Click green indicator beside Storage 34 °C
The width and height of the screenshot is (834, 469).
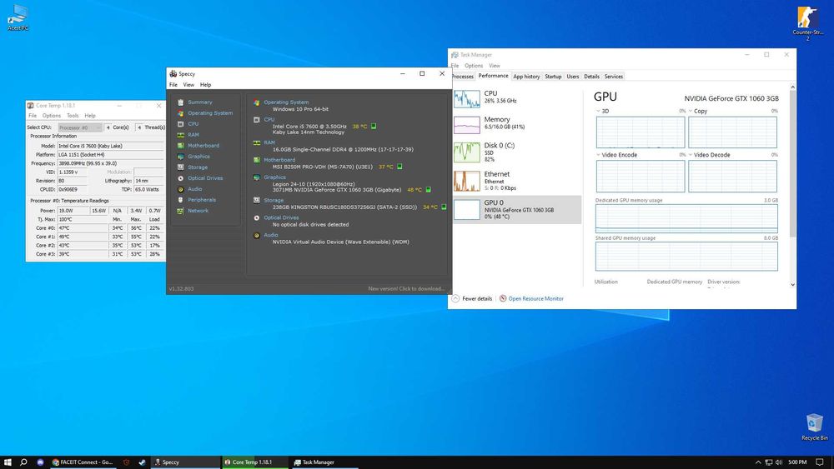tap(444, 207)
